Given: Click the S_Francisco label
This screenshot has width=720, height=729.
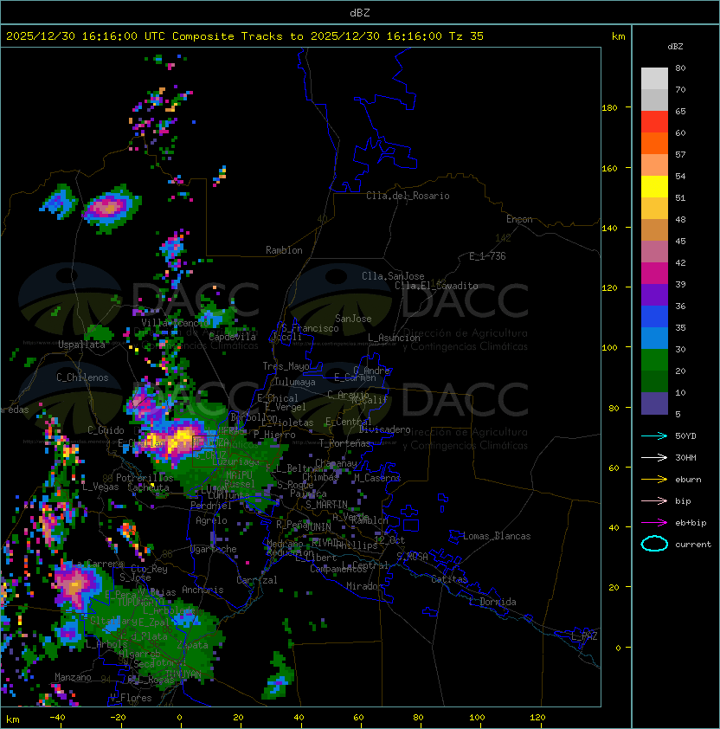Looking at the screenshot, I should [310, 329].
